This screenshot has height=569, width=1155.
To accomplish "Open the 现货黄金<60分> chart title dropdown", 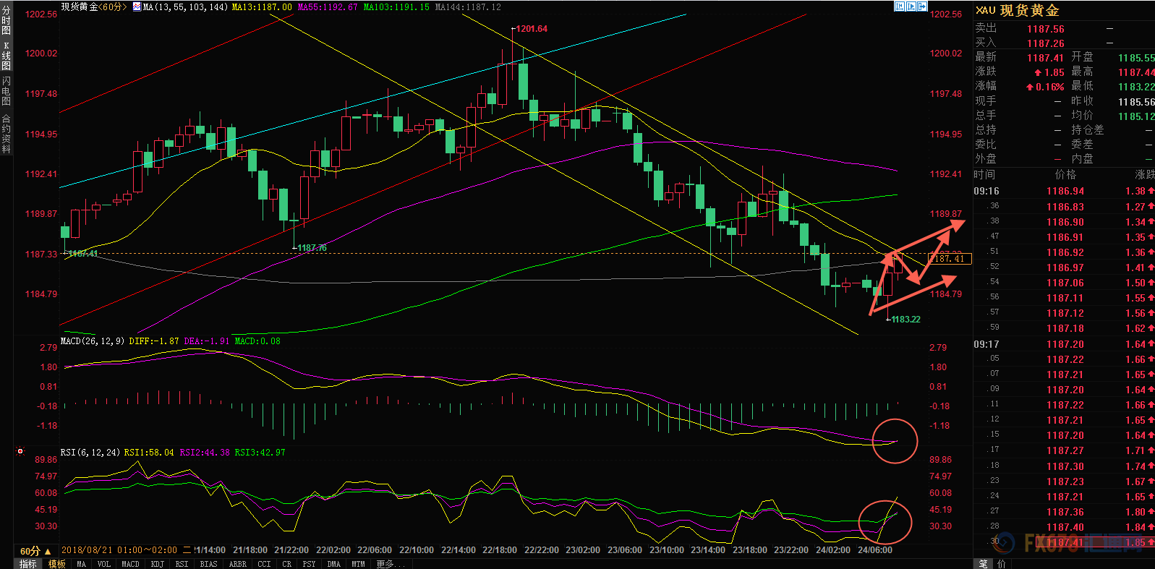I will click(x=93, y=7).
